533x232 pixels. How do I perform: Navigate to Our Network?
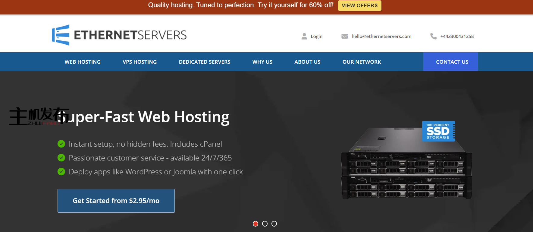click(362, 62)
